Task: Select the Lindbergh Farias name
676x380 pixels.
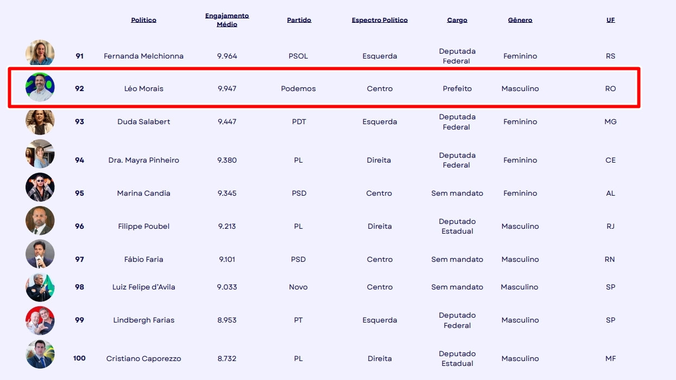Action: pos(144,320)
